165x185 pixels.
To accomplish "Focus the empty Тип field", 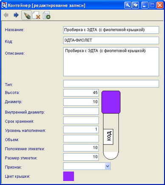I will pos(111,84).
